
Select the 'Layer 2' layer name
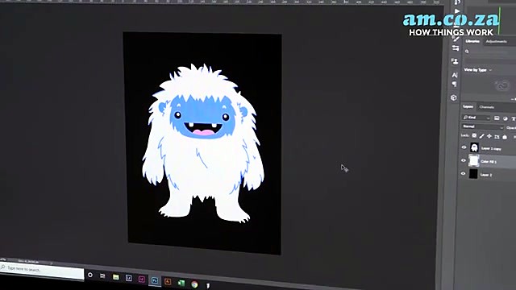click(486, 175)
